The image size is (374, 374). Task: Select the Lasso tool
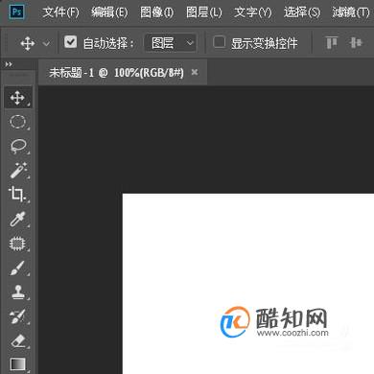tap(18, 146)
